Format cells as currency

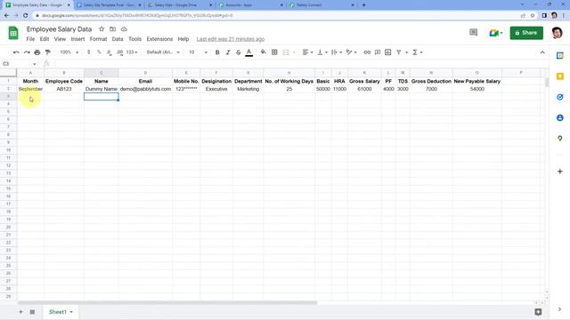(x=89, y=52)
